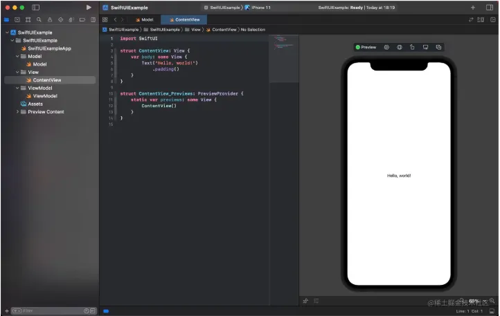
Task: Choose the iPhone 11 run destination
Action: tap(258, 8)
